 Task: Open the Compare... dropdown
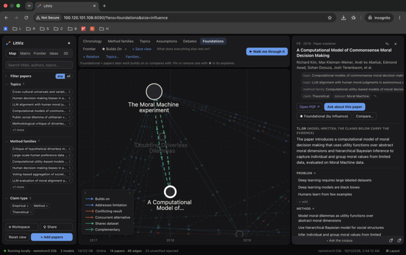(365, 116)
